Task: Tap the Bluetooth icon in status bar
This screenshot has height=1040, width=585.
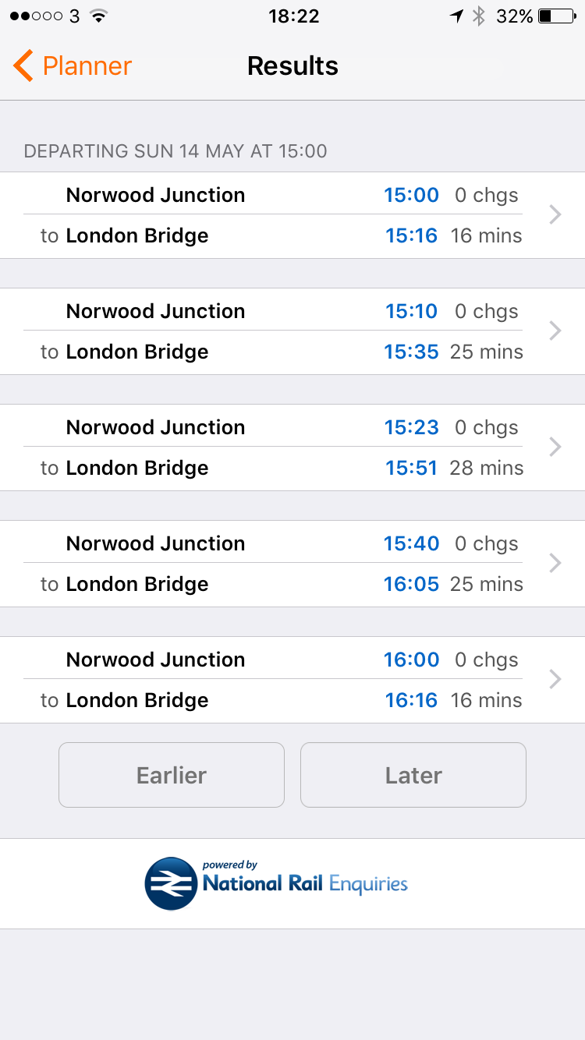Action: pos(479,16)
